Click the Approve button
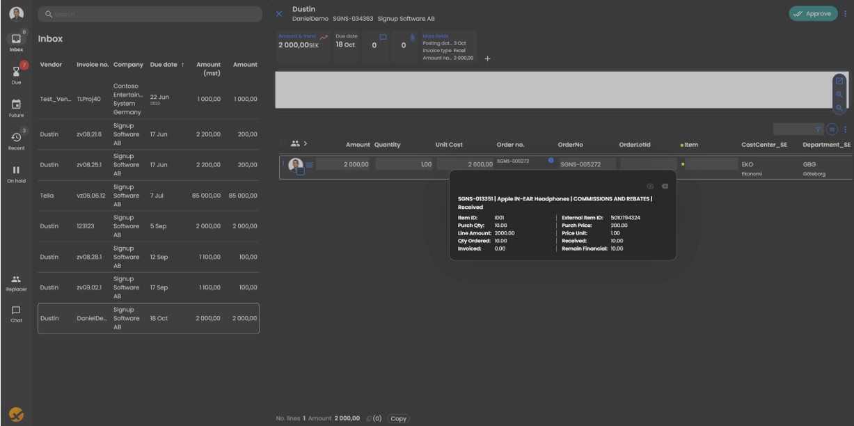 (x=813, y=13)
